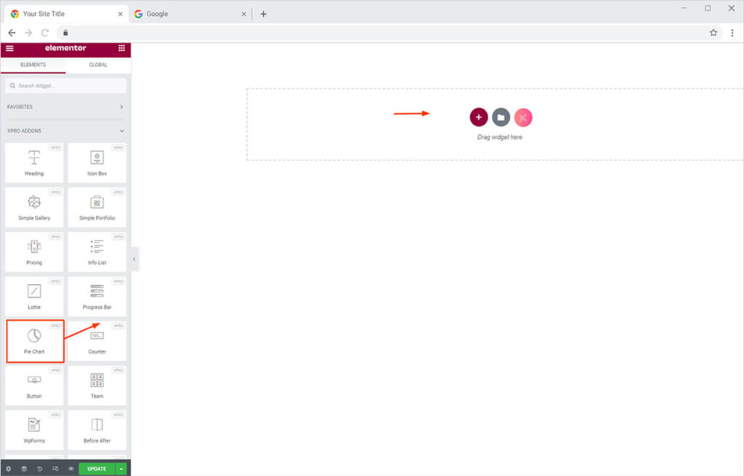744x476 pixels.
Task: Switch to the Global tab
Action: click(98, 65)
